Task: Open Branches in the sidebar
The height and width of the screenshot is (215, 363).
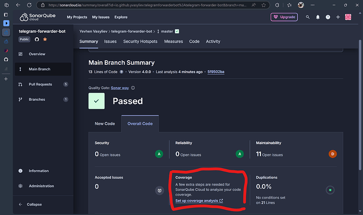Action: [43, 99]
